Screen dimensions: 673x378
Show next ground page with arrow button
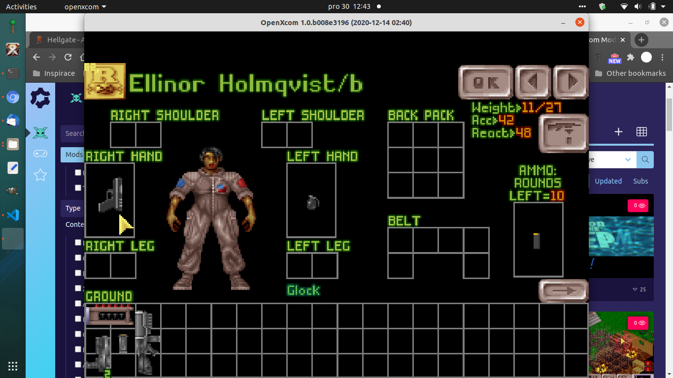[564, 291]
